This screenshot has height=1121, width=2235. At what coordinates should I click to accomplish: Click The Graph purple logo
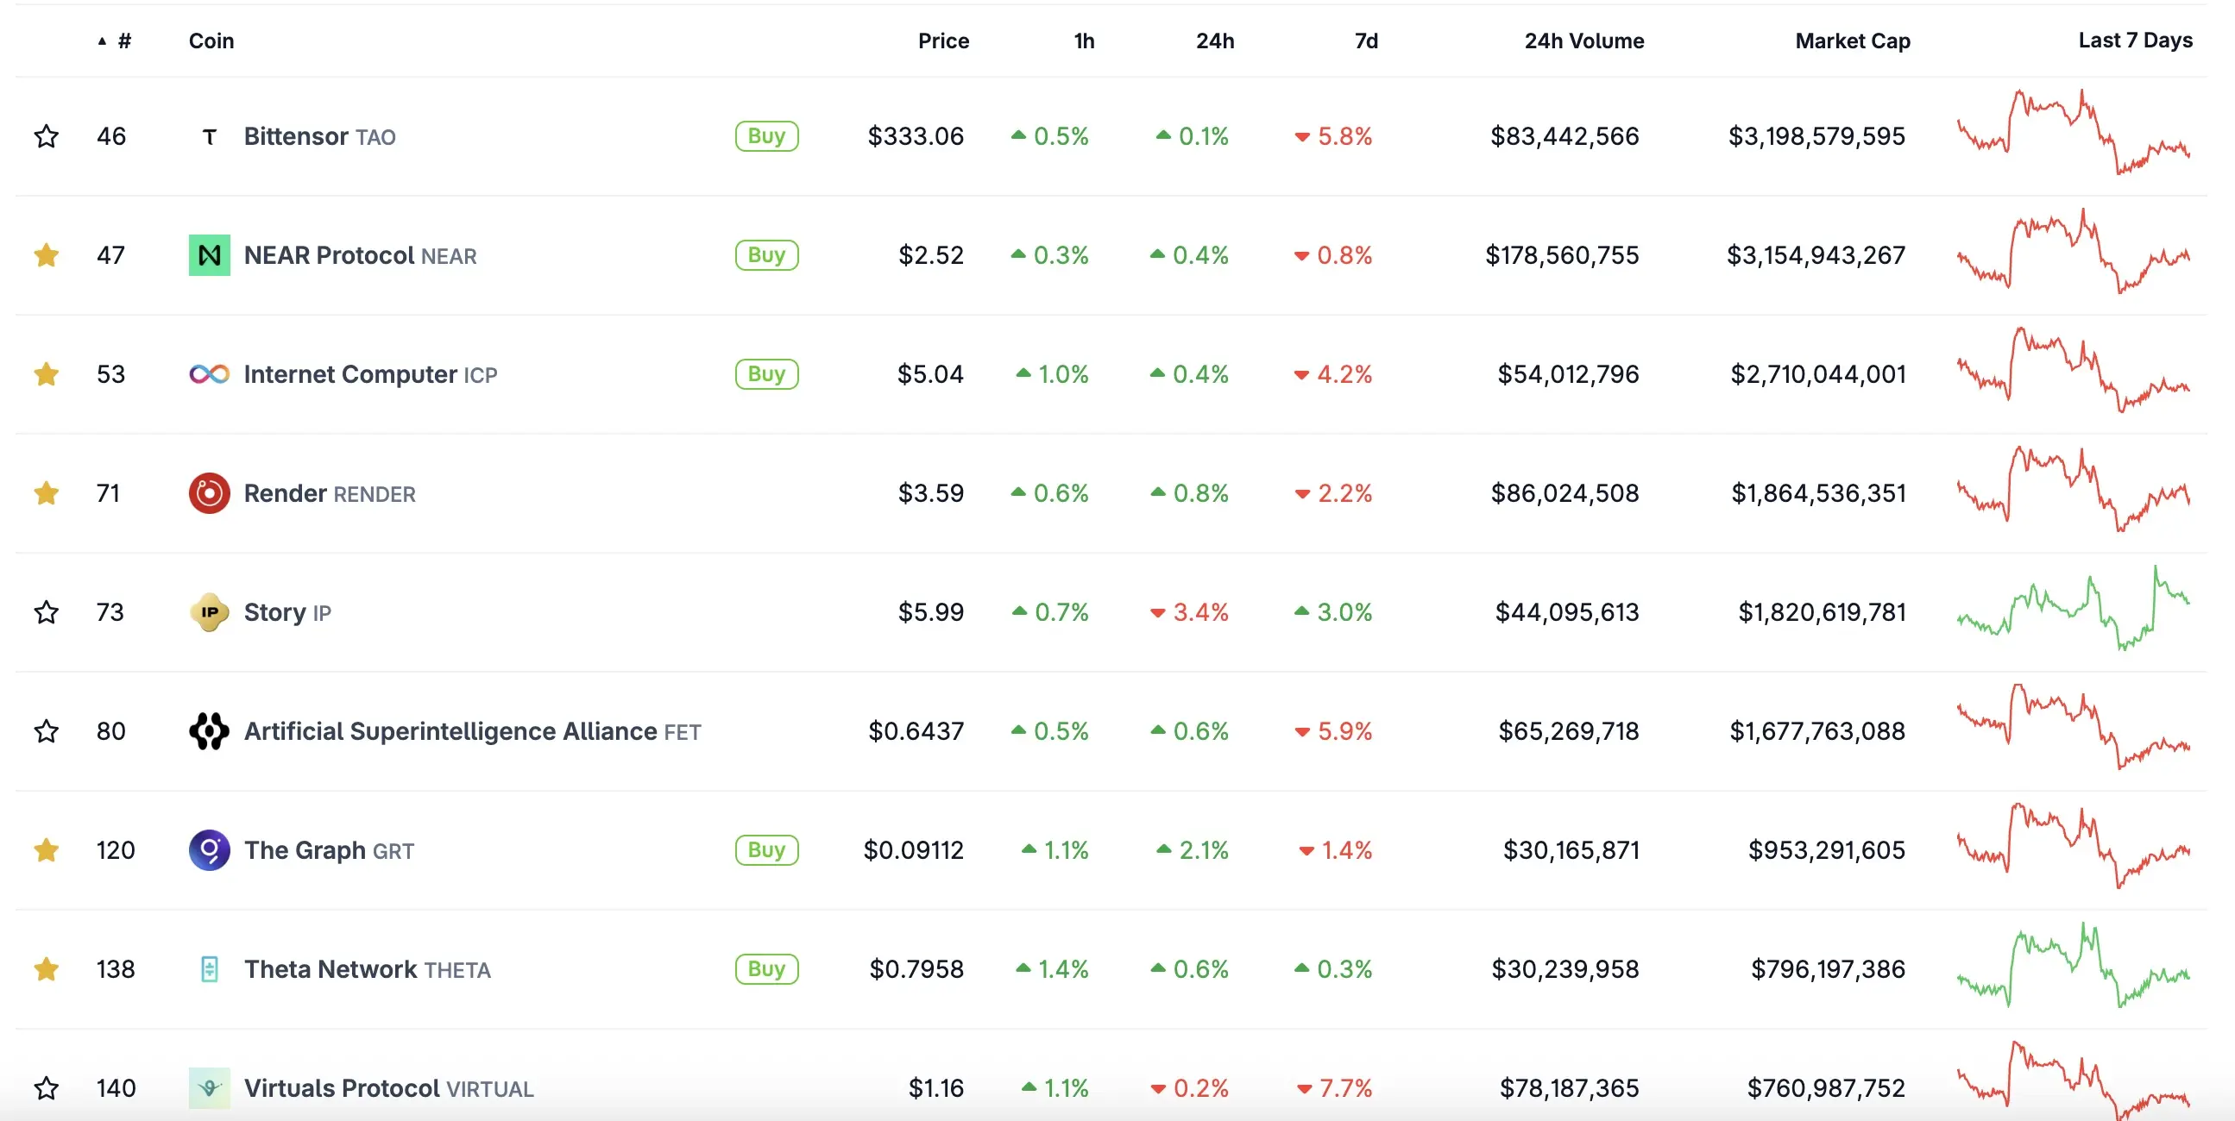pos(209,849)
